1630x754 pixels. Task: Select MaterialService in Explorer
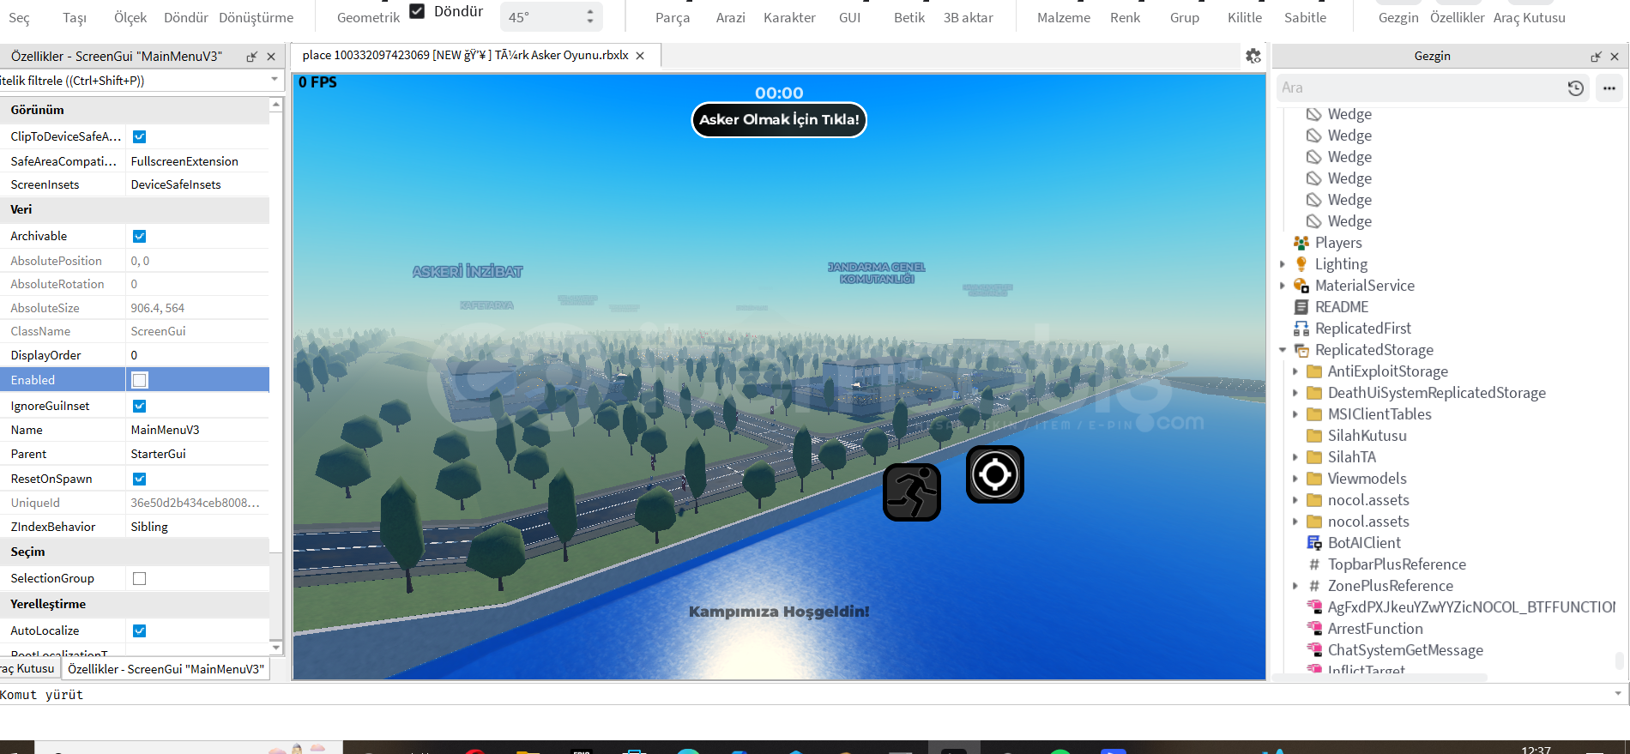pyautogui.click(x=1364, y=286)
